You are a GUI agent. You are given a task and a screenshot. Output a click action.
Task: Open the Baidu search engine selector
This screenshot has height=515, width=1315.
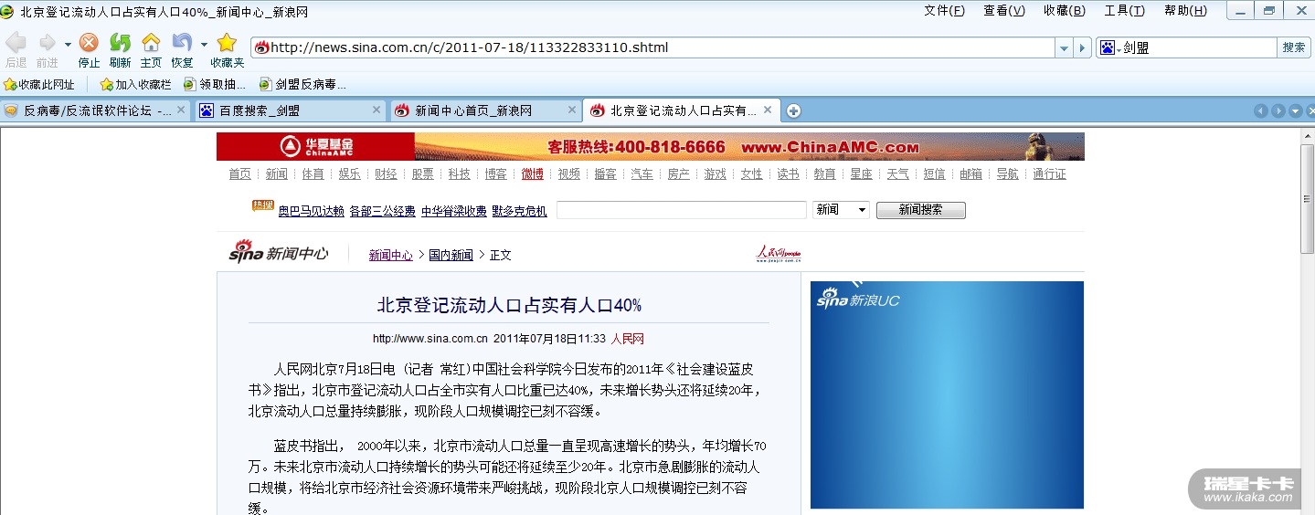[x=1110, y=47]
